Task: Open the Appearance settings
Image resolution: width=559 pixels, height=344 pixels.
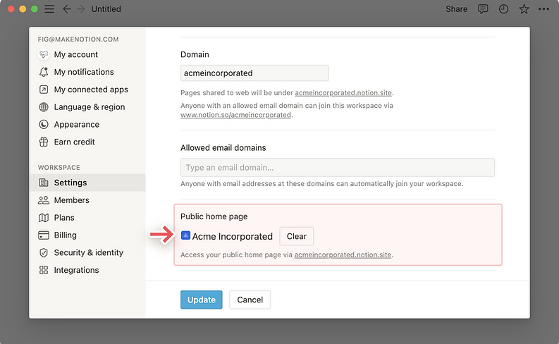Action: tap(76, 124)
